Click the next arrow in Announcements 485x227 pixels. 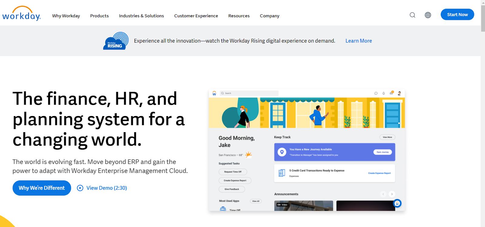[x=392, y=194]
